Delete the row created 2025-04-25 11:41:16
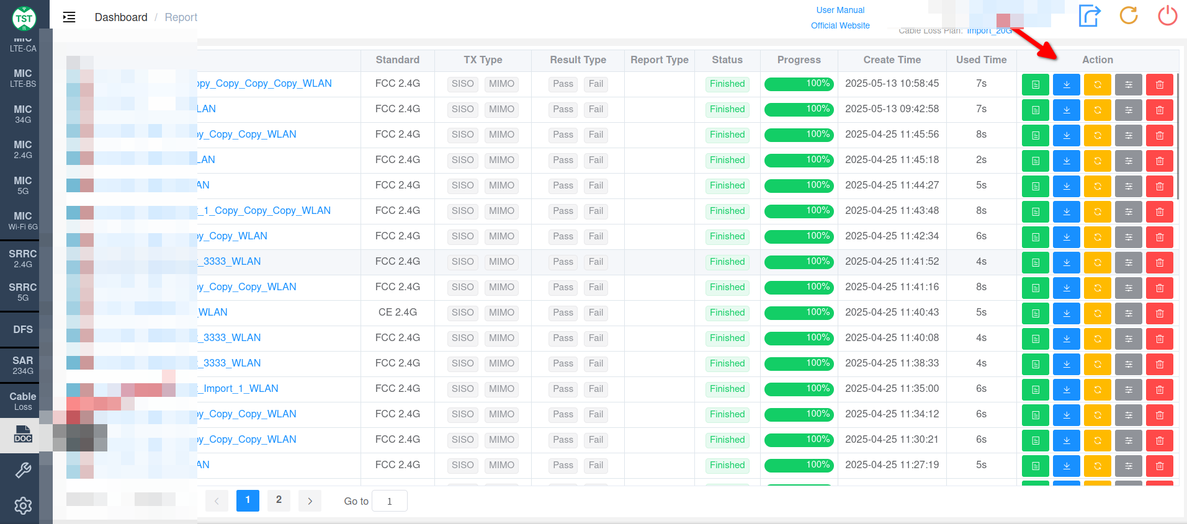 pyautogui.click(x=1159, y=288)
